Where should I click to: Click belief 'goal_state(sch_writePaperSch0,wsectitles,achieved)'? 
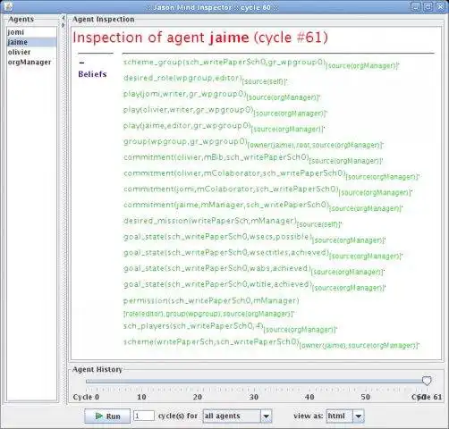226,252
